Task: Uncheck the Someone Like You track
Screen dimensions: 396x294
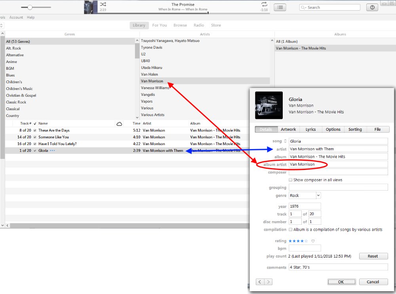Action: click(x=35, y=137)
